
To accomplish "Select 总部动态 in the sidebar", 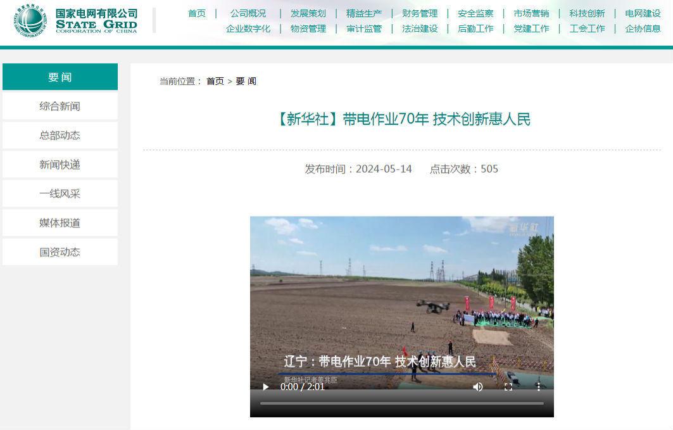I will tap(60, 136).
